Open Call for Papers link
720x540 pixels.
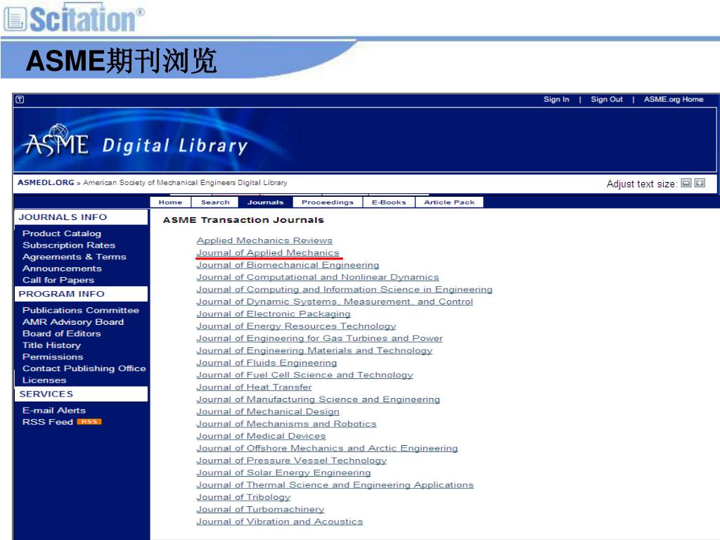pos(58,280)
